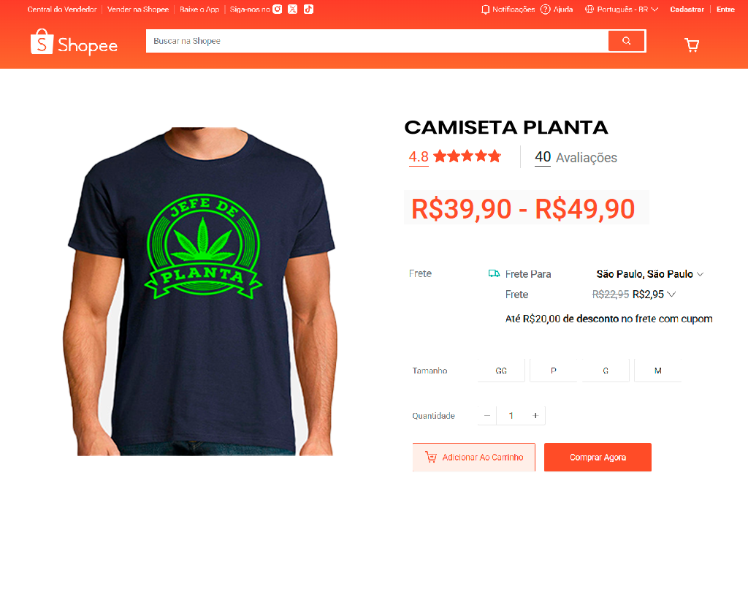748x592 pixels.
Task: Open the Instagram social icon
Action: click(277, 9)
